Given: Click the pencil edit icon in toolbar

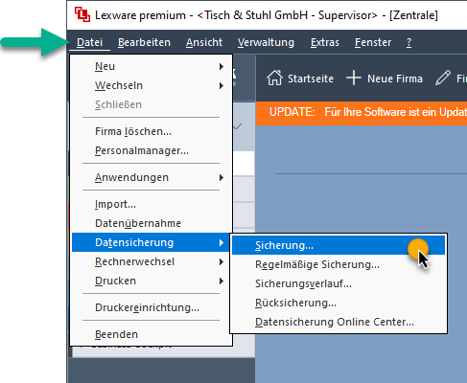Looking at the screenshot, I should click(x=443, y=79).
